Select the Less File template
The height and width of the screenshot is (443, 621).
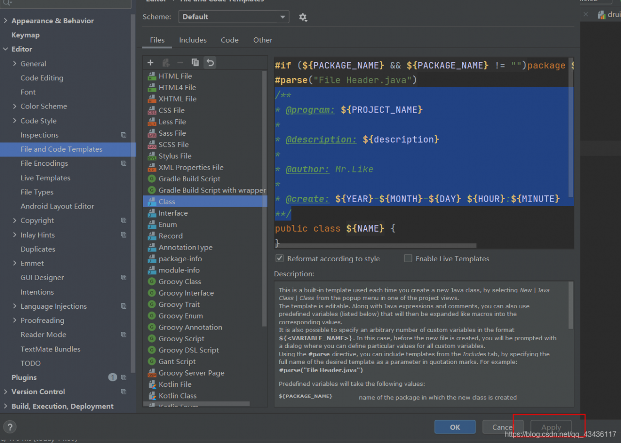pyautogui.click(x=172, y=122)
